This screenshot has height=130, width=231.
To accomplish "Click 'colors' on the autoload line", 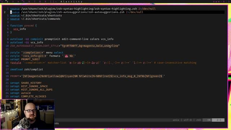I will tap(95, 39).
